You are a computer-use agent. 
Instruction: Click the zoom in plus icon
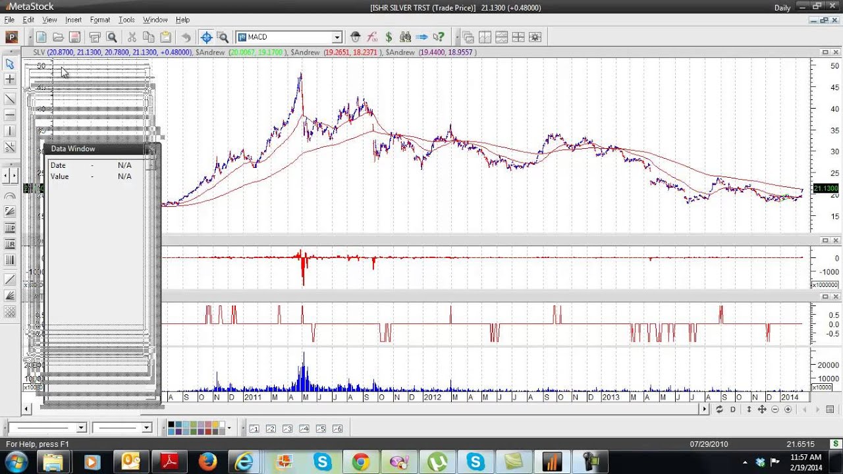[x=788, y=409]
